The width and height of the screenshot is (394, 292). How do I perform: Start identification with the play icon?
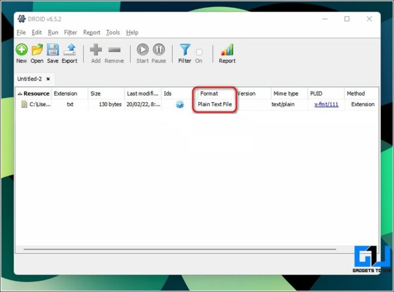(x=143, y=49)
